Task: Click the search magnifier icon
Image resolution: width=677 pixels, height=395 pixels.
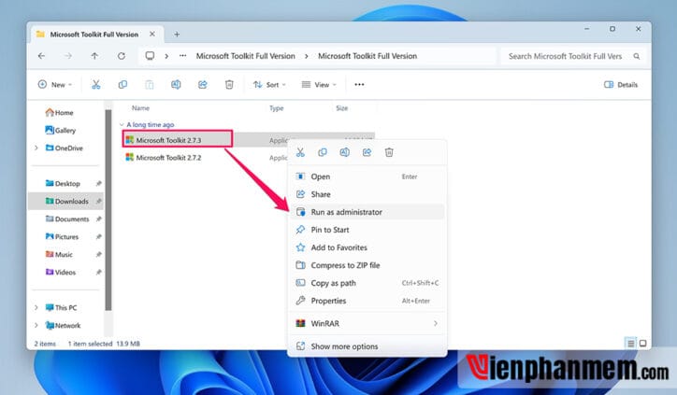Action: coord(637,56)
